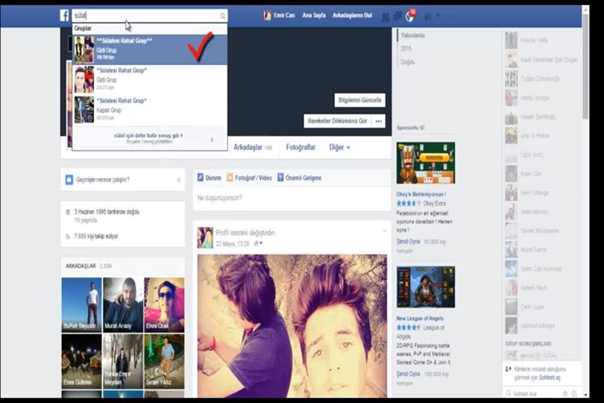Image resolution: width=604 pixels, height=403 pixels.
Task: Select the Önemli Gelişme composer tab
Action: (x=299, y=178)
